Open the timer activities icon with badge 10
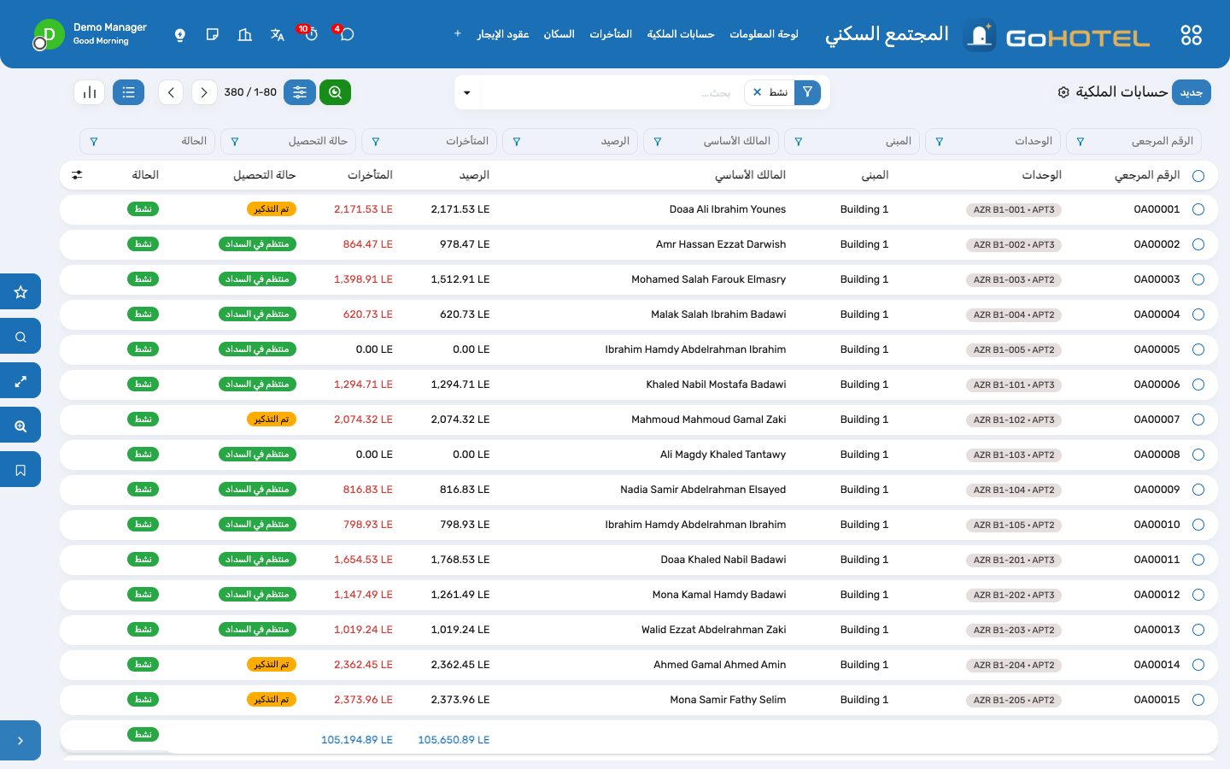Screen dimensions: 1230x769 [310, 34]
